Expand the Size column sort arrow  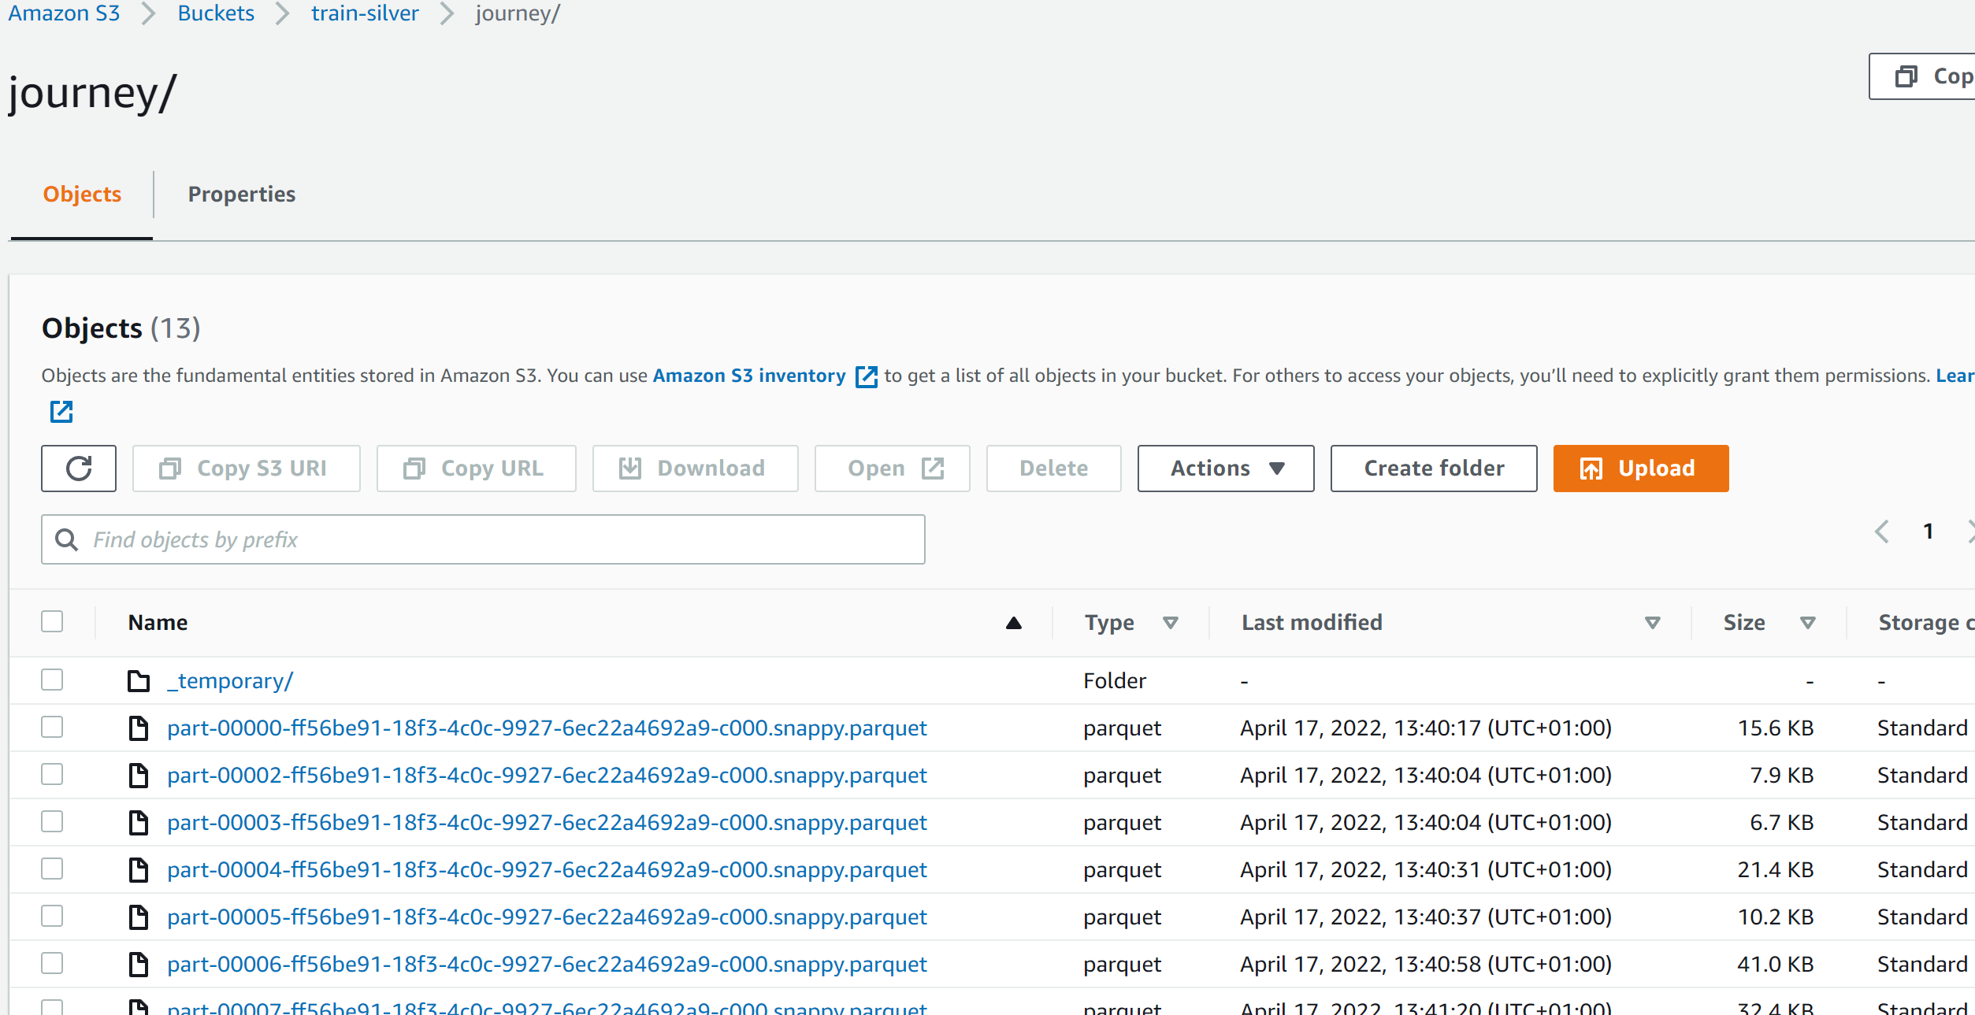point(1808,623)
